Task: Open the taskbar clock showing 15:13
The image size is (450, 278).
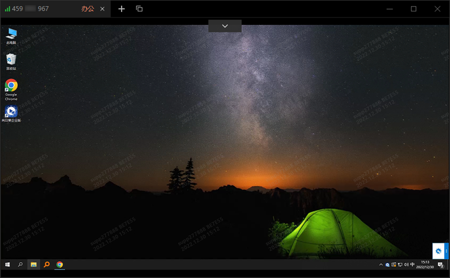Action: (425, 264)
